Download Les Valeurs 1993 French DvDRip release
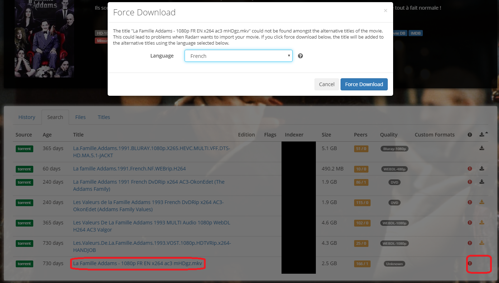Image resolution: width=499 pixels, height=283 pixels. (482, 202)
